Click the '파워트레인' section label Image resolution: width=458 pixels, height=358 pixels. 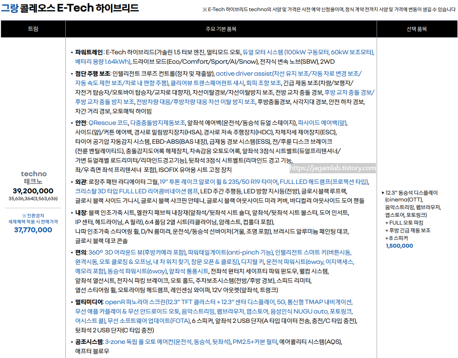tap(89, 52)
